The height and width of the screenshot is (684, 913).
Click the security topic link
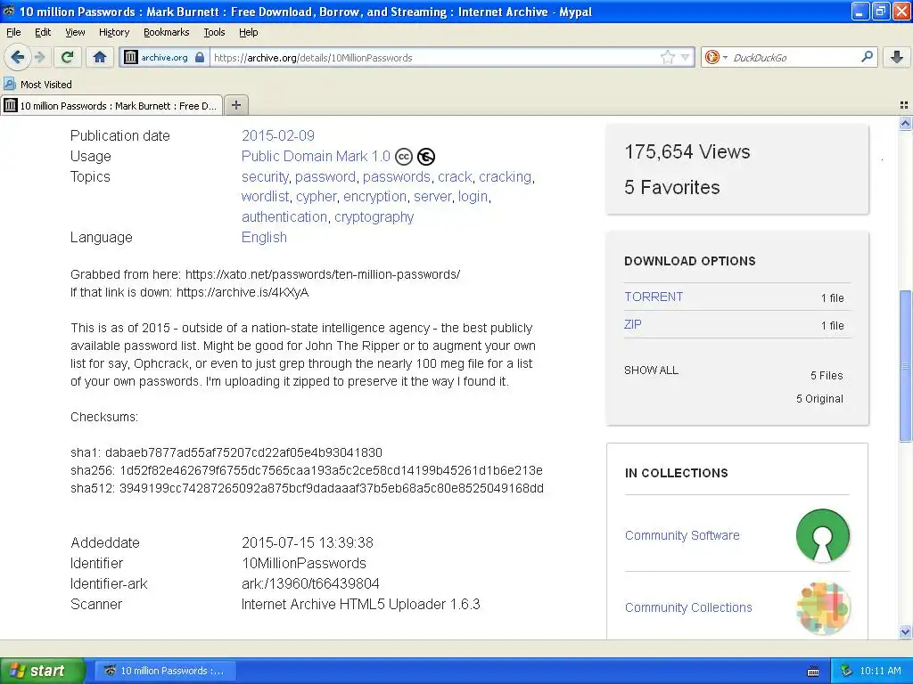pyautogui.click(x=265, y=176)
